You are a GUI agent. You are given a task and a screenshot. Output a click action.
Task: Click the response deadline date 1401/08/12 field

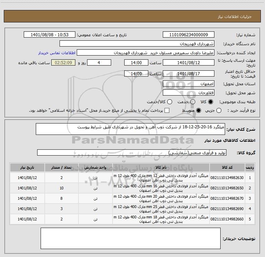tap(189, 63)
